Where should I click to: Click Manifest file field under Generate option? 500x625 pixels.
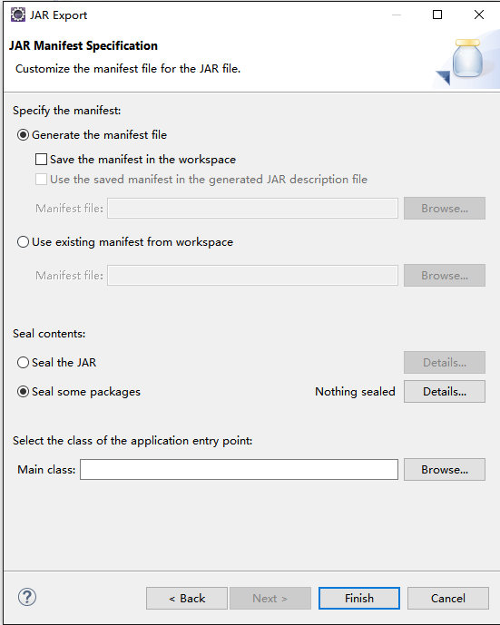(x=253, y=208)
